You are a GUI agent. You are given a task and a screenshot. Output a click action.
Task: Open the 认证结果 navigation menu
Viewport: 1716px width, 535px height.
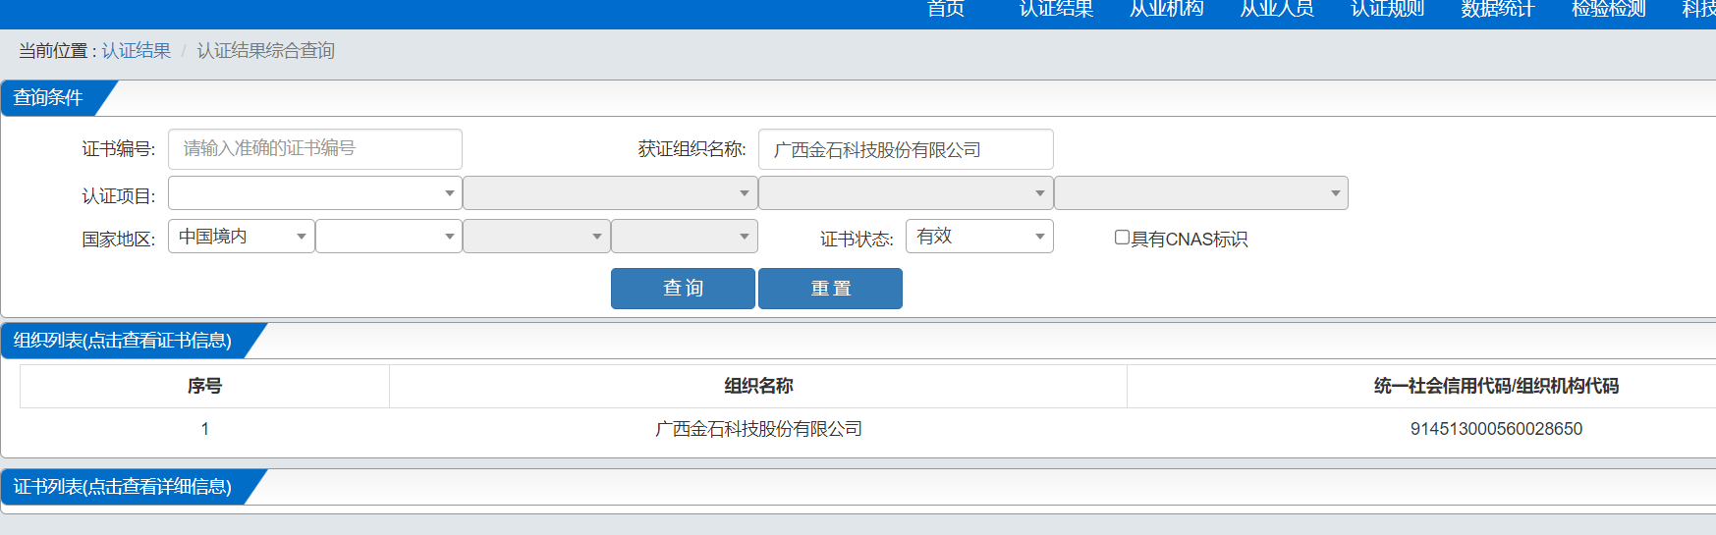pos(1056,9)
